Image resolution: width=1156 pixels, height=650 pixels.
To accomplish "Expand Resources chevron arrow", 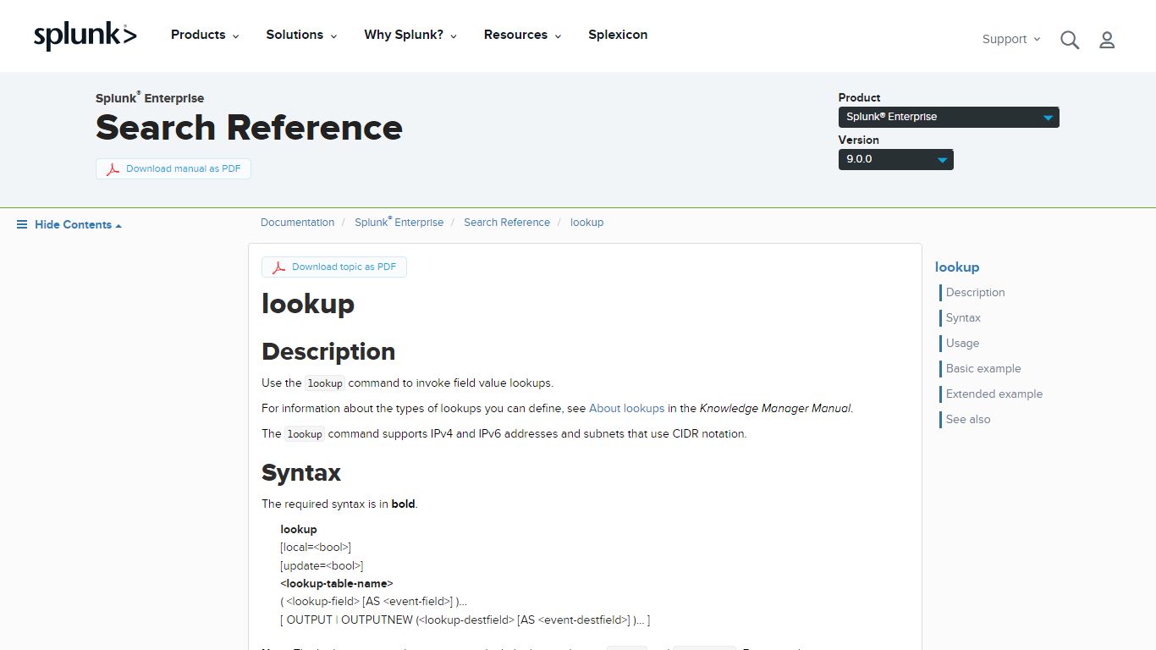I will [558, 36].
